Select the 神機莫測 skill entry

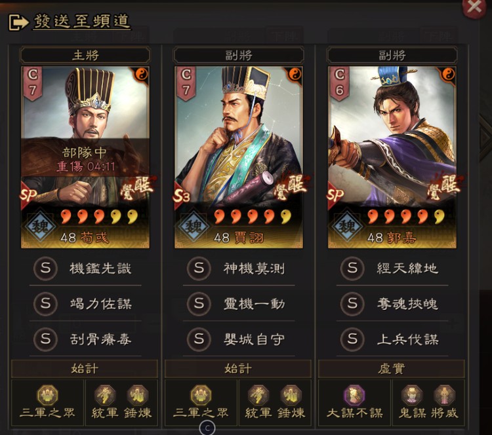click(x=239, y=269)
